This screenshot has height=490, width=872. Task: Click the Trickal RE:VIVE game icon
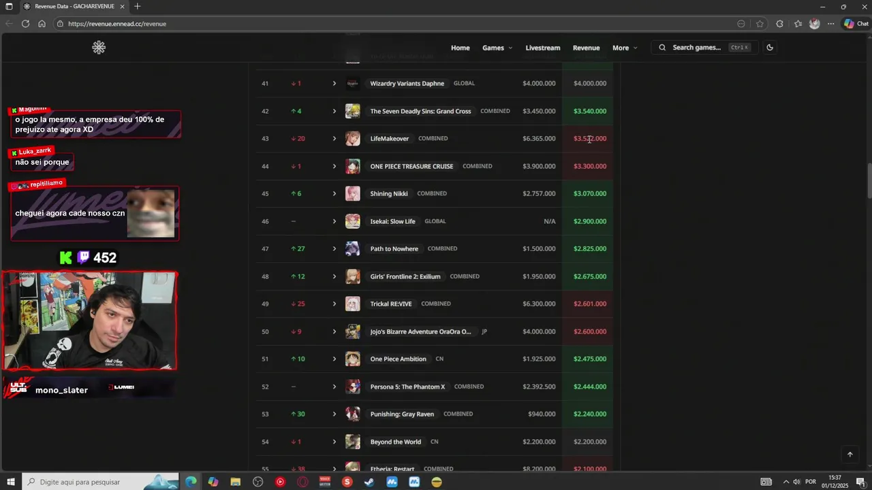click(352, 304)
